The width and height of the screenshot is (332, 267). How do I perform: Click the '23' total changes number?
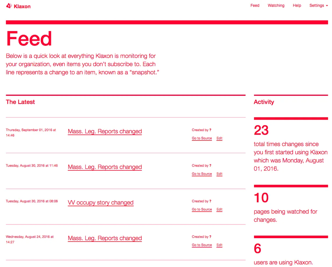pyautogui.click(x=261, y=130)
